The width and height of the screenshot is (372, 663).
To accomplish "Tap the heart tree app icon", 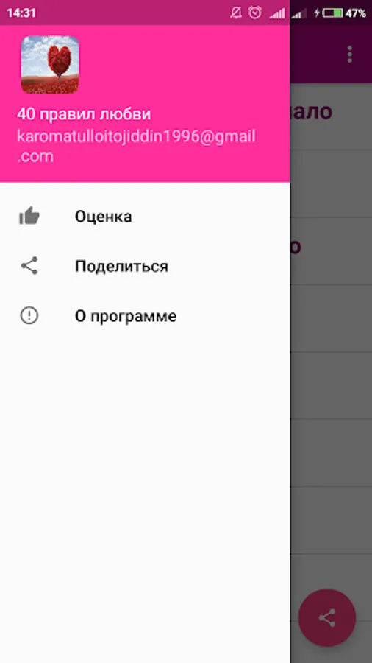I will click(x=50, y=64).
